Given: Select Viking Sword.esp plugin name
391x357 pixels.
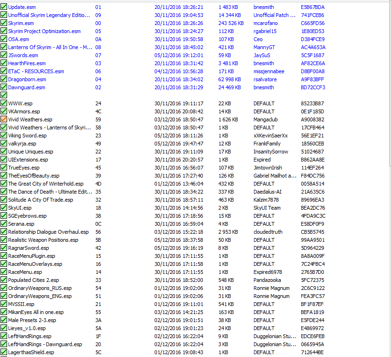Looking at the screenshot, I should tap(27, 136).
